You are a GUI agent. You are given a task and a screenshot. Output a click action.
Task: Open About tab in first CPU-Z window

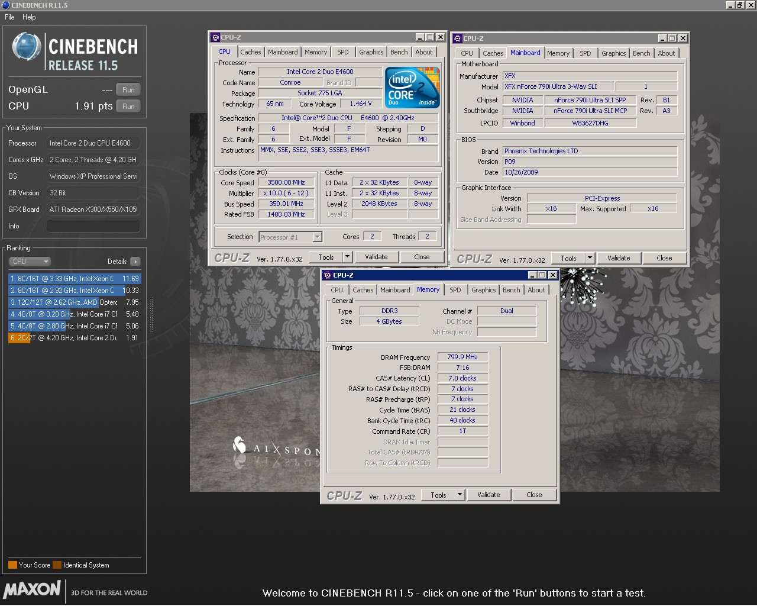coord(424,52)
